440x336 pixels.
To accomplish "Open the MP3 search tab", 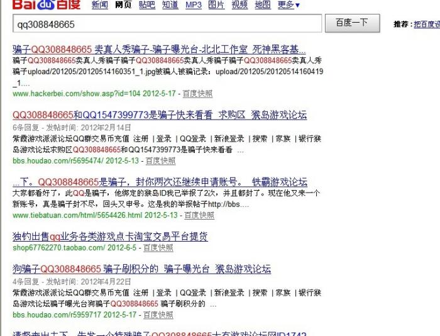I will 194,5.
